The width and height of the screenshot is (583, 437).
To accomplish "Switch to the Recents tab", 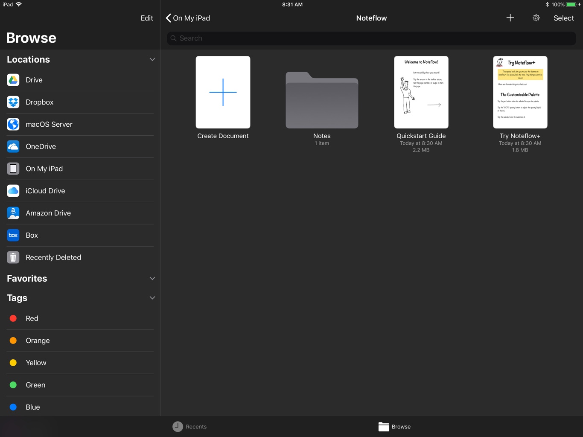I will 189,426.
